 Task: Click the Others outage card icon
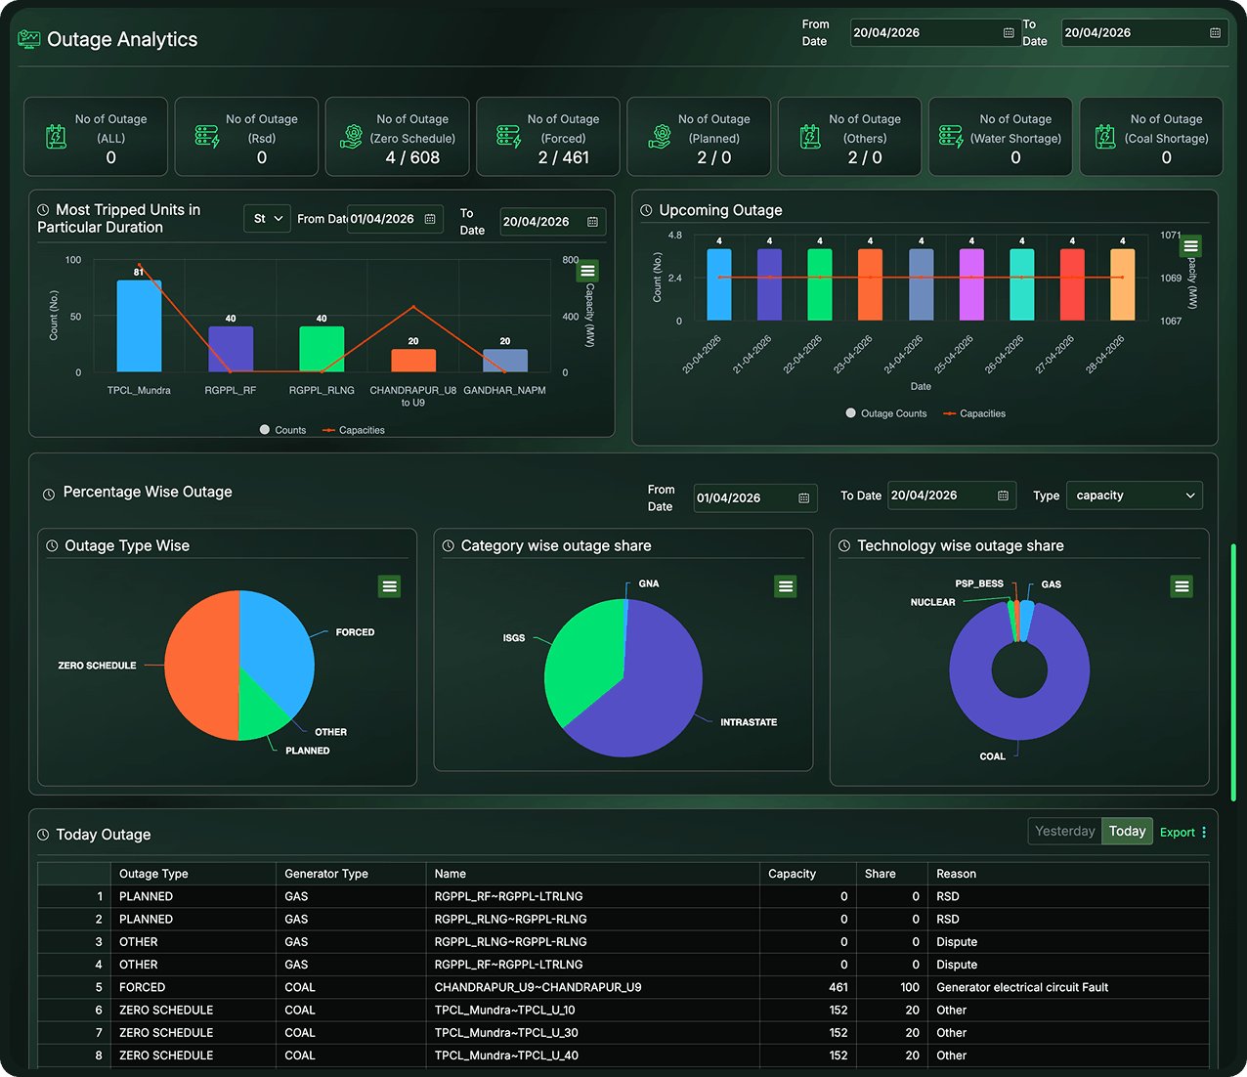point(810,137)
